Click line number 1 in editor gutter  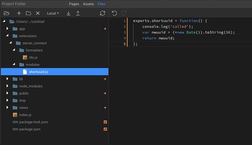[x=125, y=21]
